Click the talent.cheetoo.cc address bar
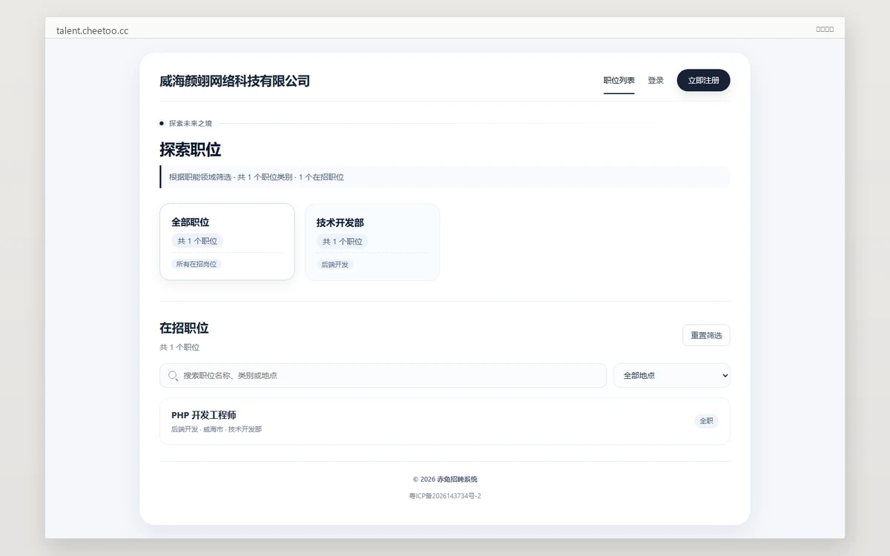 tap(92, 30)
